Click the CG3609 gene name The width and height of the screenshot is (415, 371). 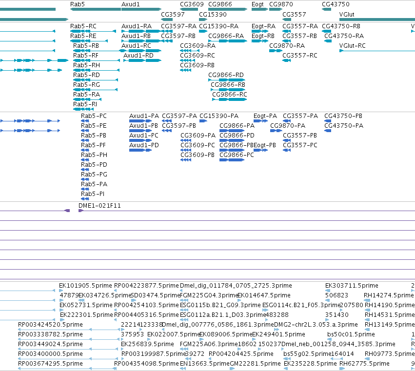tap(192, 4)
